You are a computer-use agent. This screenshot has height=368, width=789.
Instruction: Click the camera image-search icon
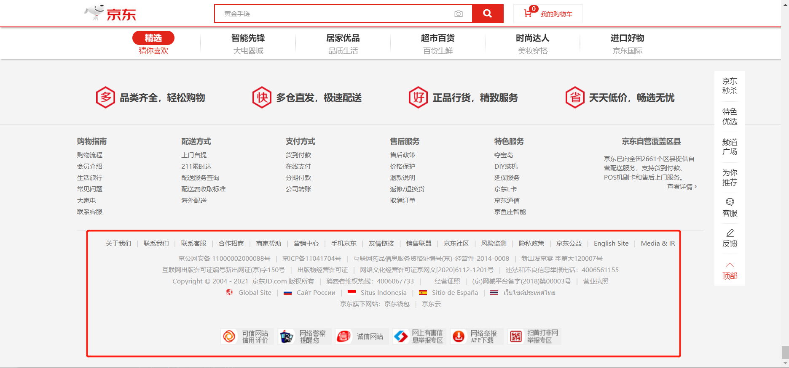tap(459, 14)
